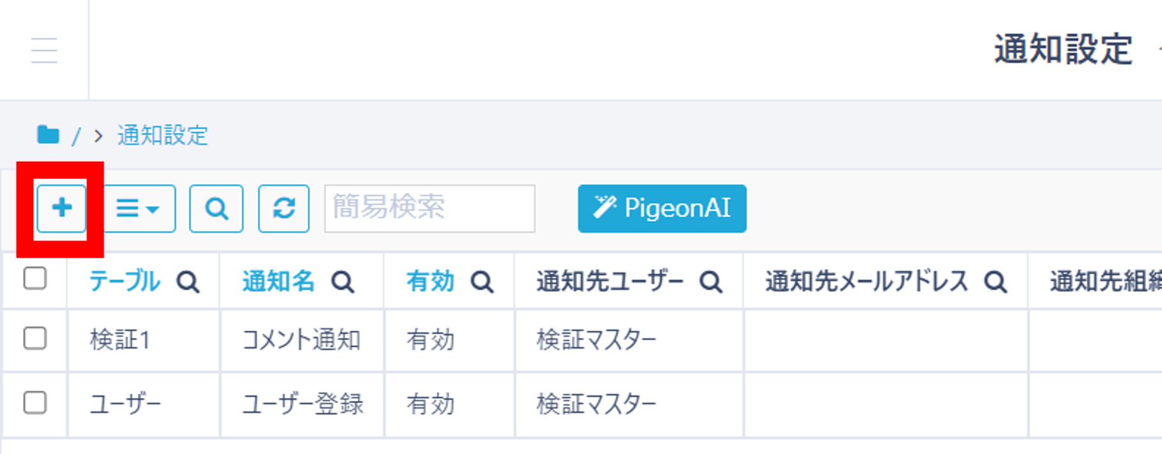The width and height of the screenshot is (1162, 454).
Task: Open search panel via the magnifier toolbar icon
Action: coord(216,208)
